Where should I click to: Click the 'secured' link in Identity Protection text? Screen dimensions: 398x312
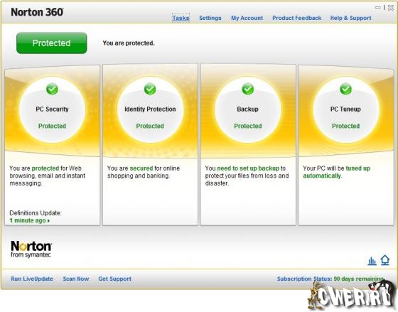[x=141, y=168]
